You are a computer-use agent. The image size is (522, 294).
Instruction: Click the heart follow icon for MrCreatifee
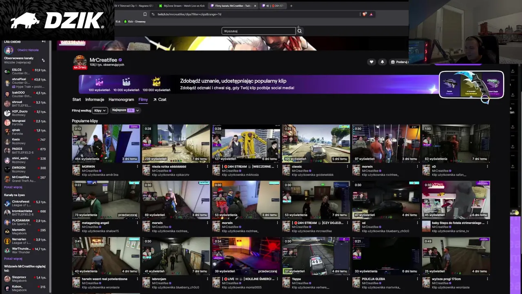point(371,62)
